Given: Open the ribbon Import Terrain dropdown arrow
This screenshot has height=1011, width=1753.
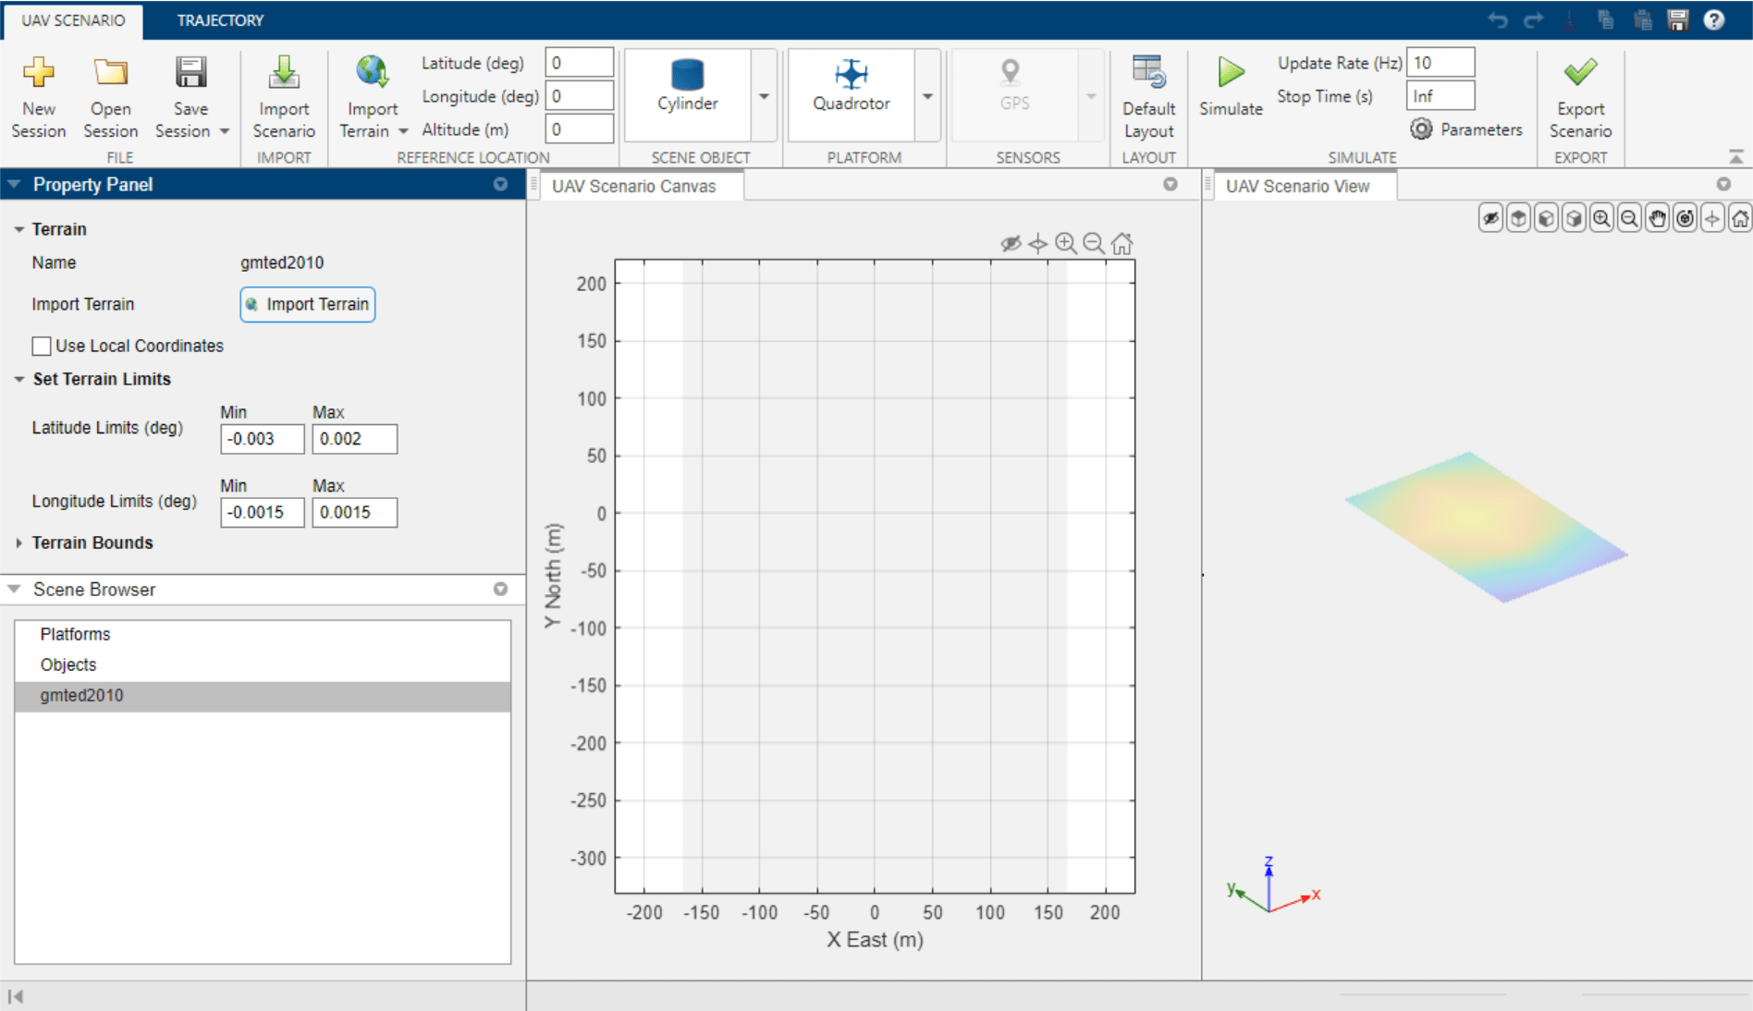Looking at the screenshot, I should pos(403,131).
